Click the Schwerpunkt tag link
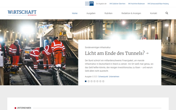 103,77
